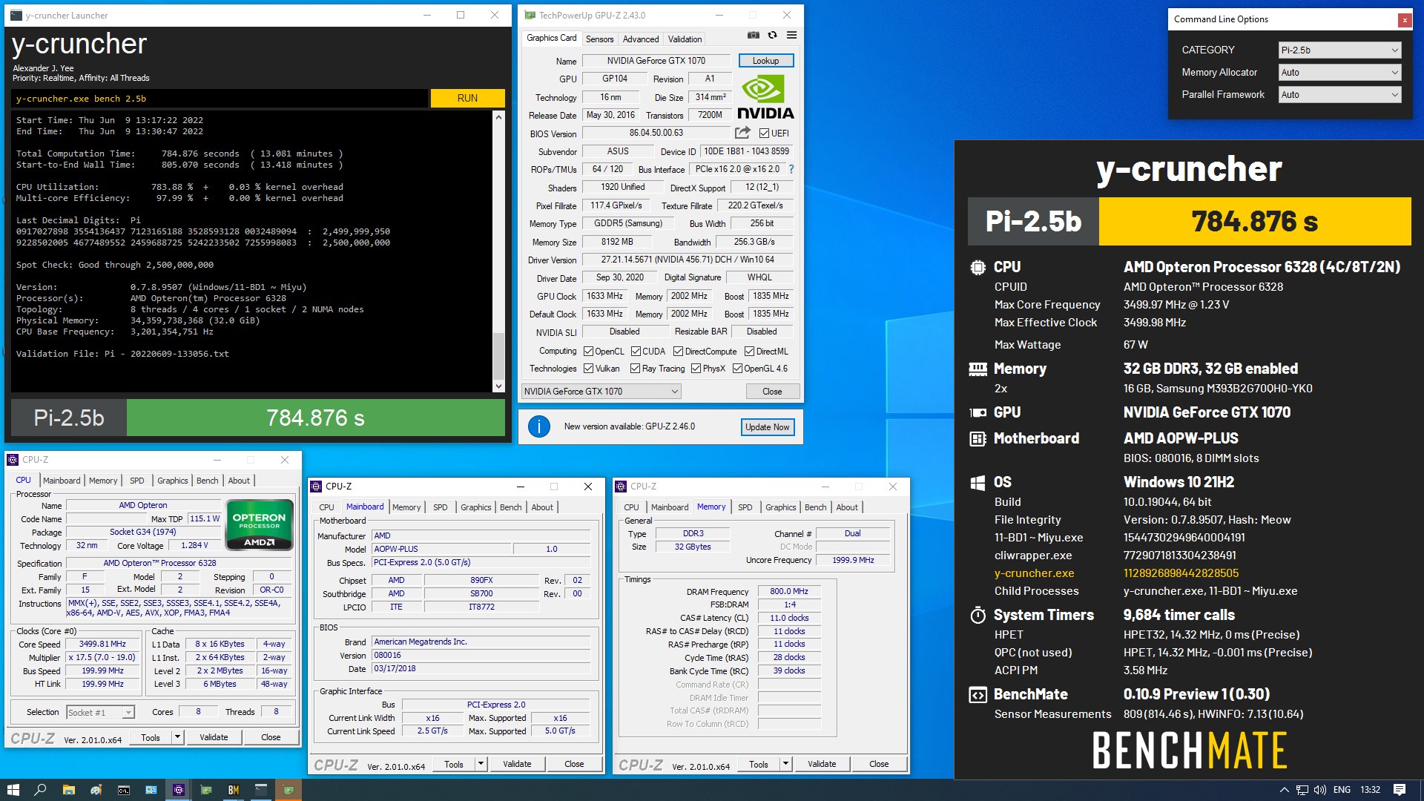Screen dimensions: 1424x801
Task: Take a GPU-Z screenshot with the camera icon
Action: 753,35
